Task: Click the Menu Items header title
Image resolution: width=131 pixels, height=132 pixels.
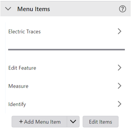Action: pyautogui.click(x=34, y=9)
